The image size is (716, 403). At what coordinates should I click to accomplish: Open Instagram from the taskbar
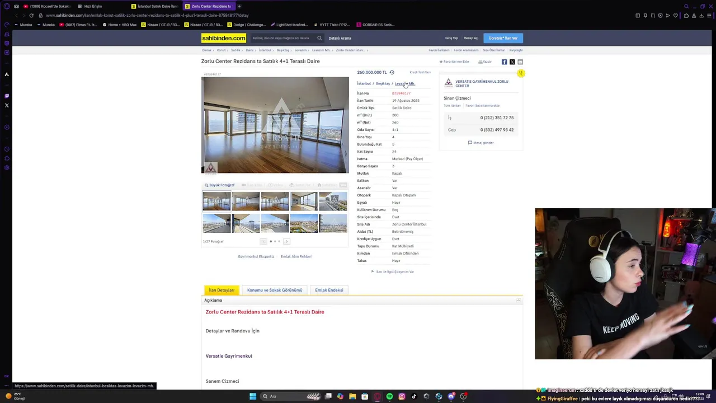click(x=402, y=396)
